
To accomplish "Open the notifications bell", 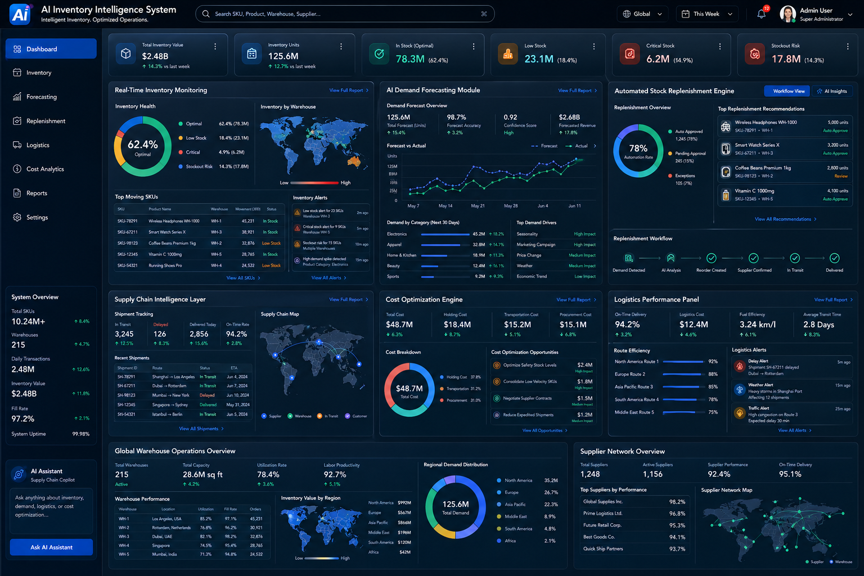I will point(761,14).
